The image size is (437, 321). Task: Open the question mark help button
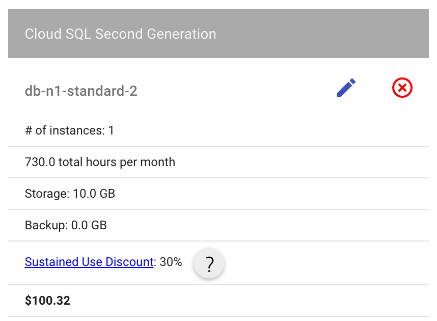(209, 264)
